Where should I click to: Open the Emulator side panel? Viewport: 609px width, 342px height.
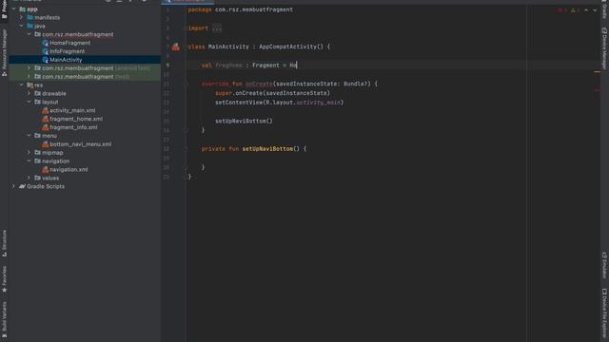(x=604, y=265)
